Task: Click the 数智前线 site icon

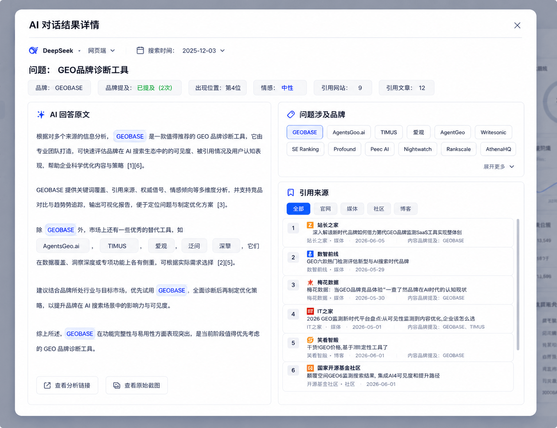Action: click(x=310, y=254)
